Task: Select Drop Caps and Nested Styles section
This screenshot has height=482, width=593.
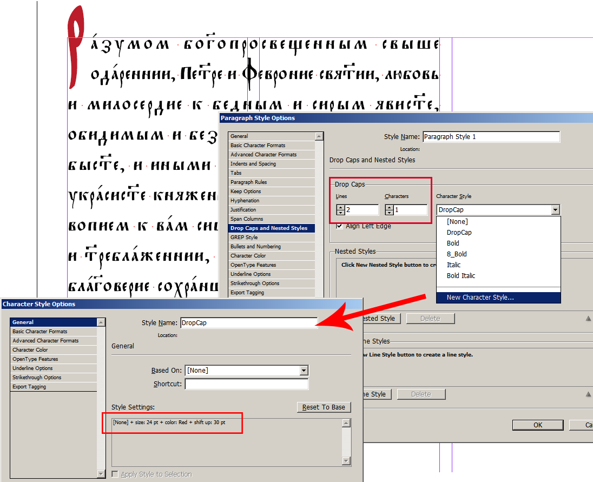Action: (x=272, y=228)
